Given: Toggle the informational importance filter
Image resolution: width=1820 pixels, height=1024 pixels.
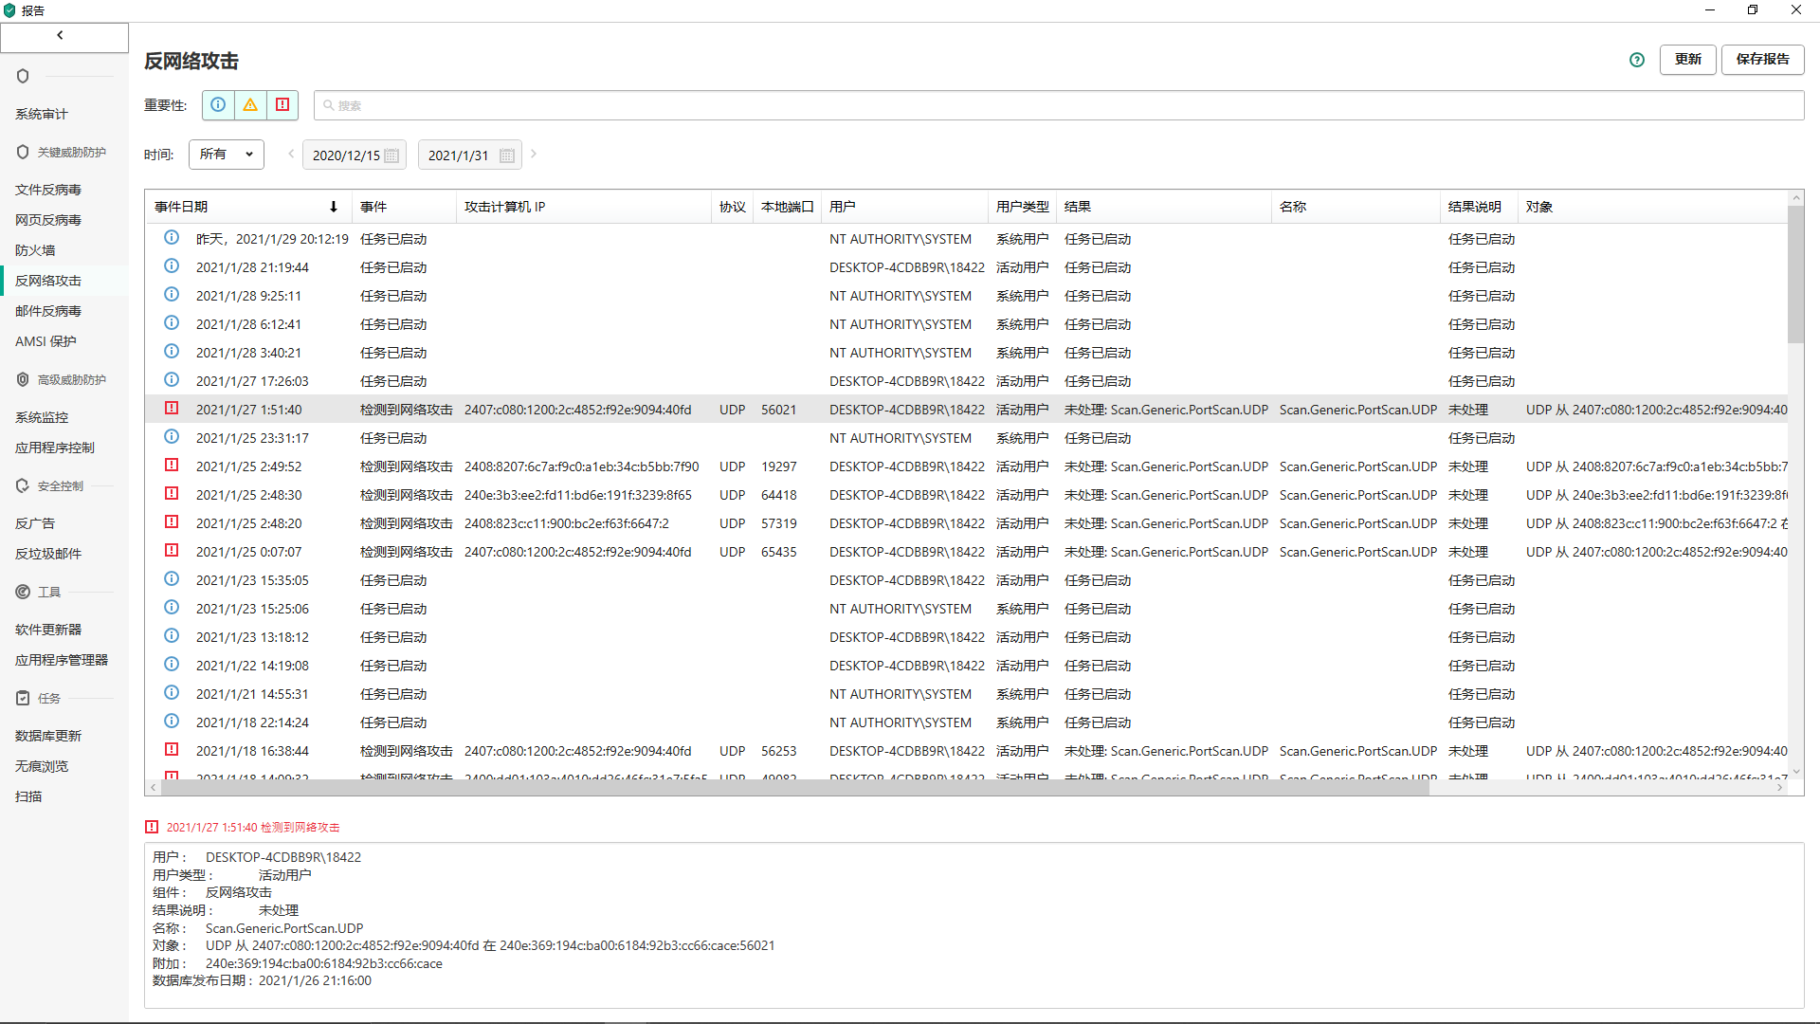Looking at the screenshot, I should click(218, 105).
